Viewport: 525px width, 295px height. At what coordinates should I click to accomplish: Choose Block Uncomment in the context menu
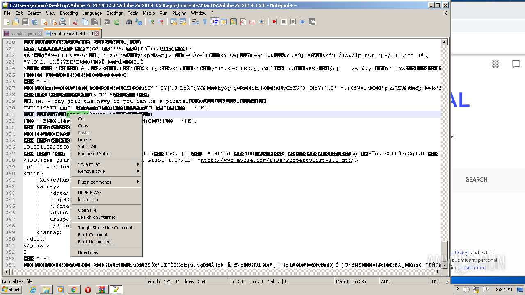(107, 242)
